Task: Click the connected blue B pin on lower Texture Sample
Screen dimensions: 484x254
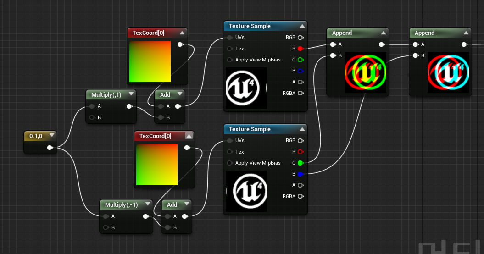Action: [x=300, y=174]
